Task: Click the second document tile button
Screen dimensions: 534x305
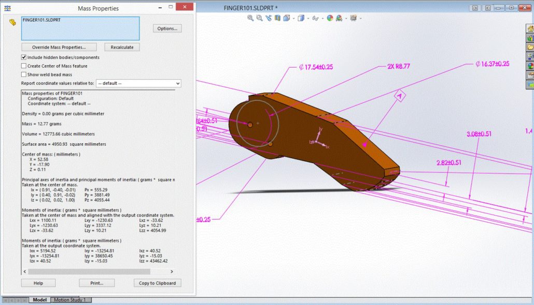Action: [x=488, y=8]
